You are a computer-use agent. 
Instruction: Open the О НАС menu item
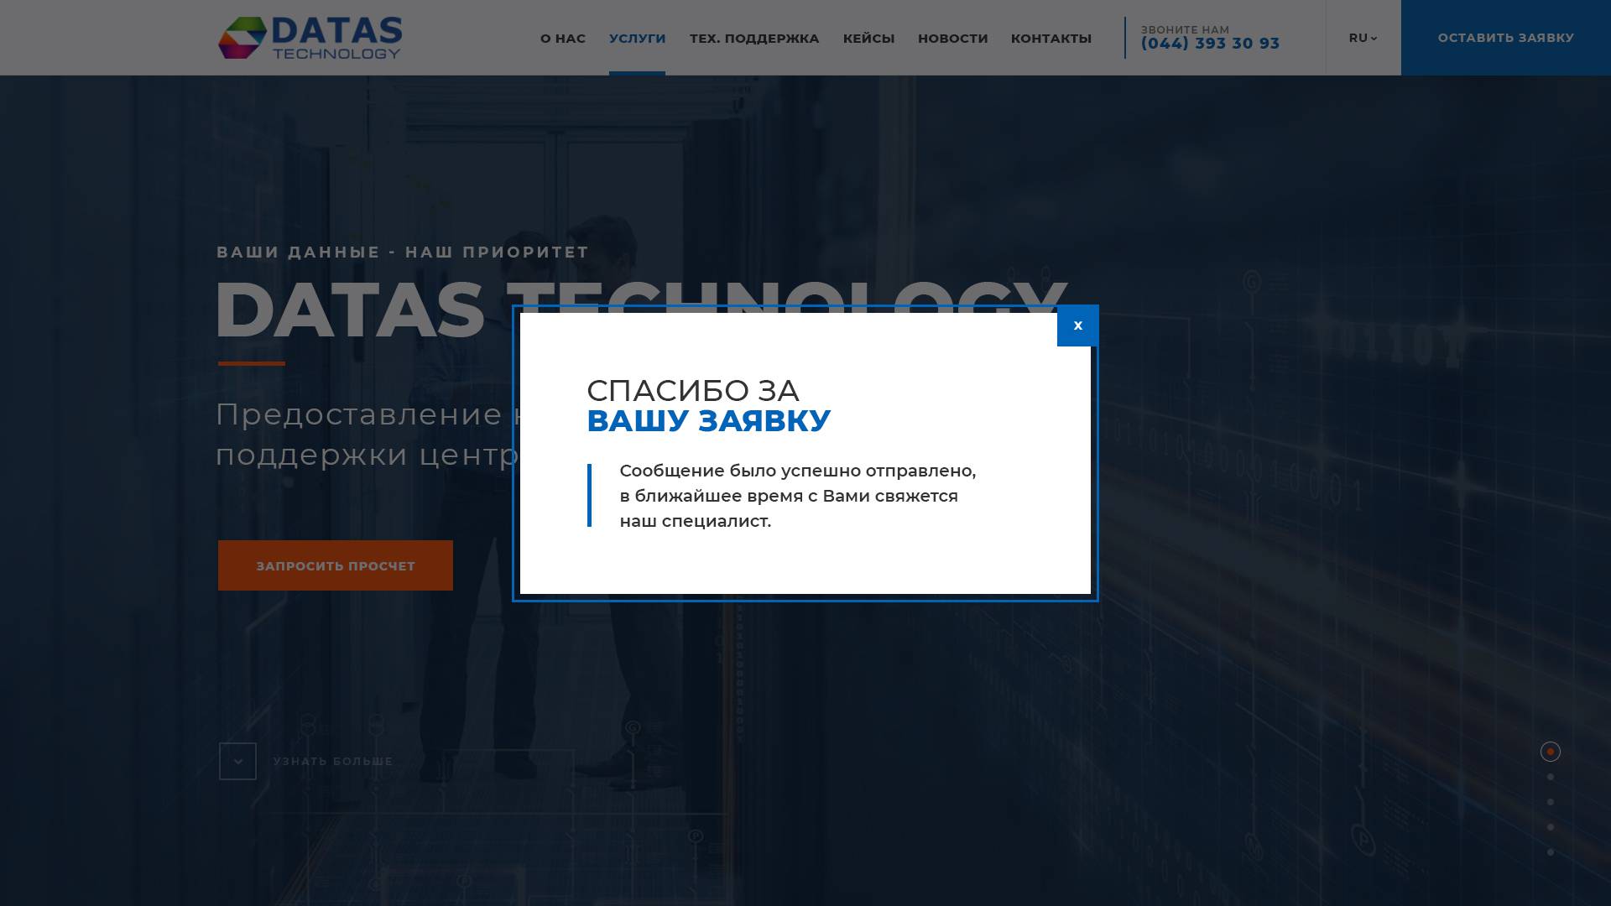563,39
